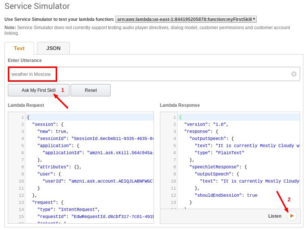Click the "user": { line in request
This screenshot has width=306, height=230.
pyautogui.click(x=49, y=174)
